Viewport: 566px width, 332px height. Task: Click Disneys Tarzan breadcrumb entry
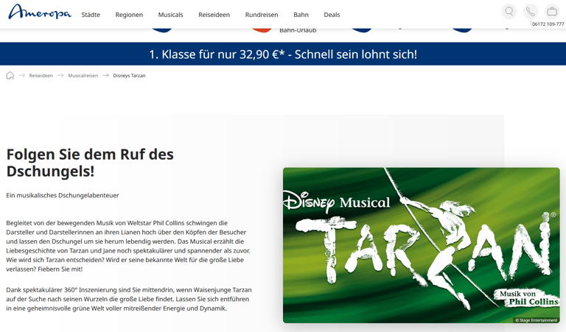click(x=129, y=76)
